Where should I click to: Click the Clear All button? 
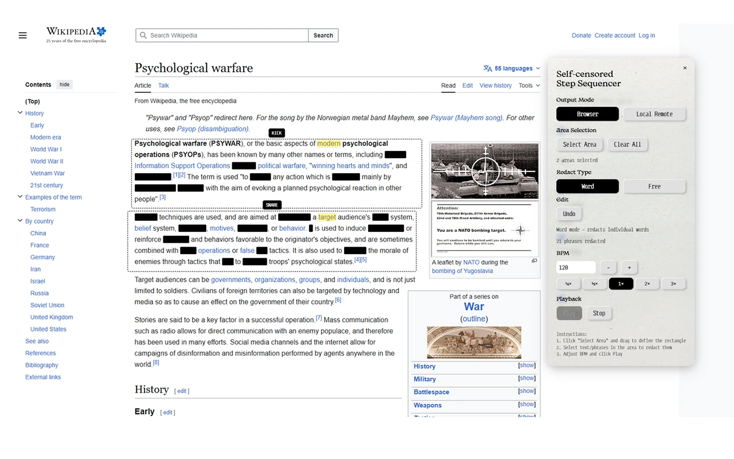pos(627,145)
